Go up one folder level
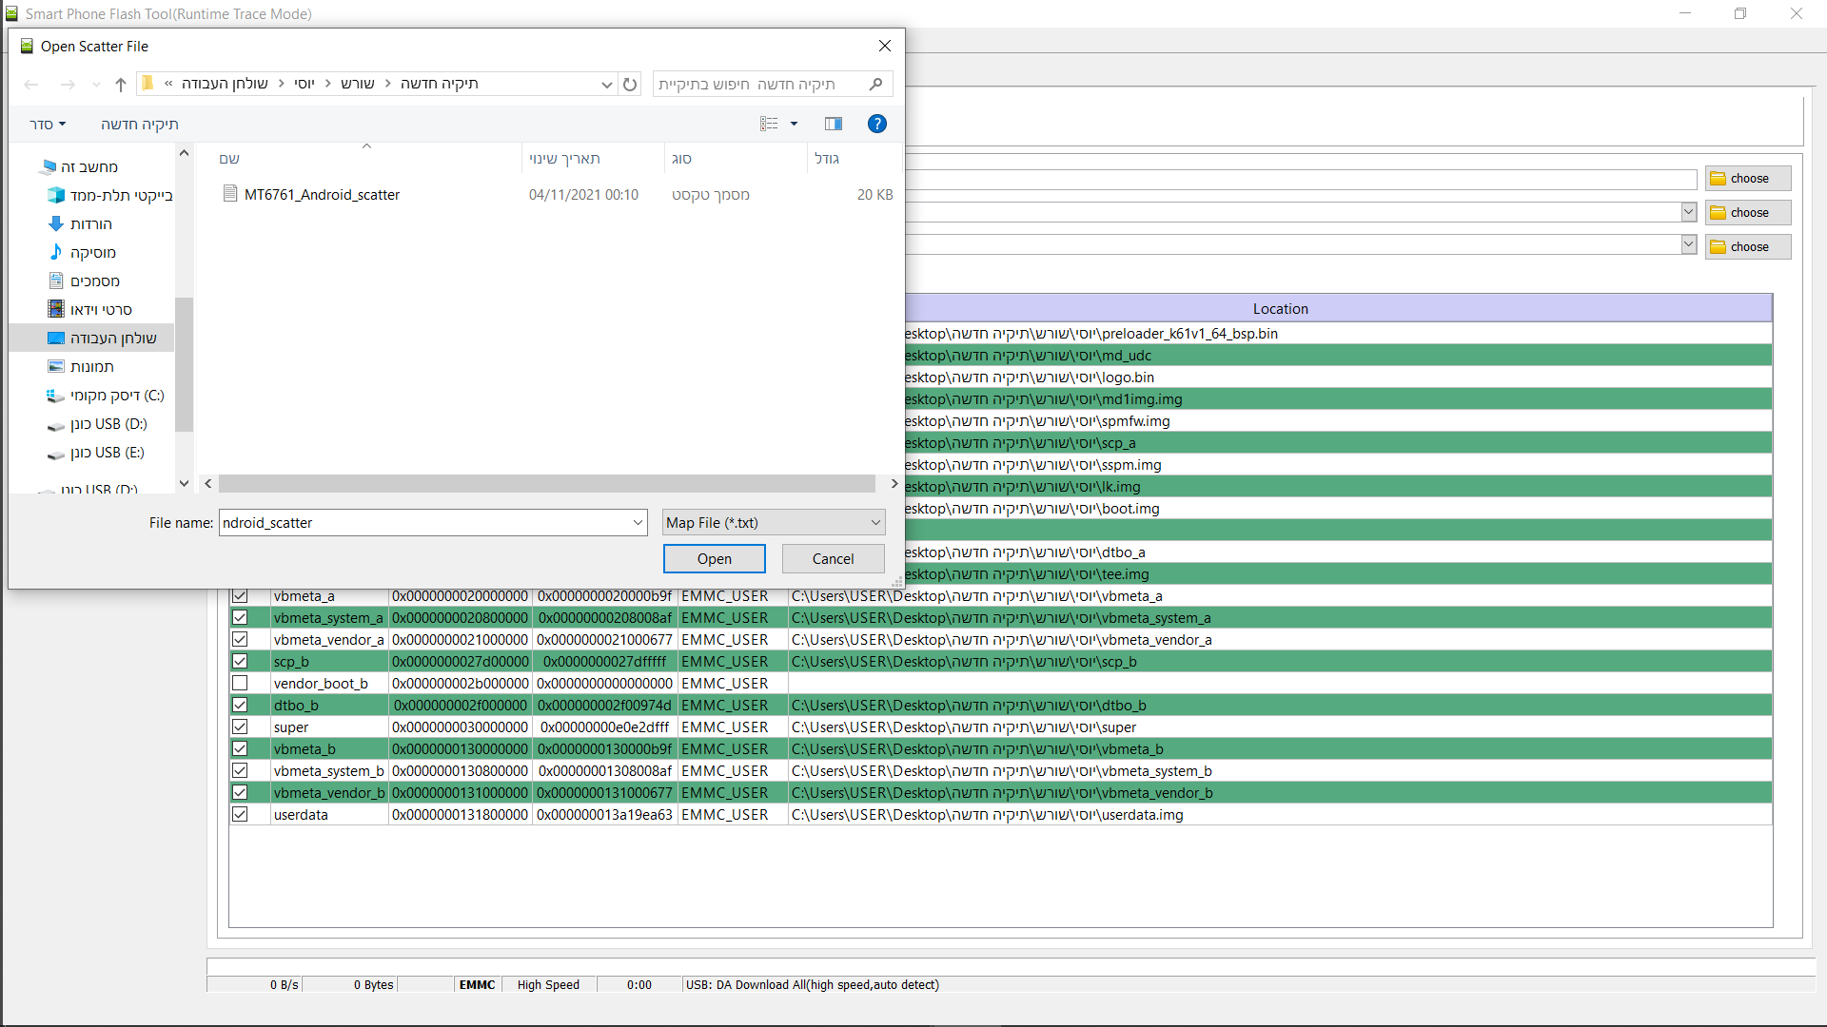 [x=121, y=85]
